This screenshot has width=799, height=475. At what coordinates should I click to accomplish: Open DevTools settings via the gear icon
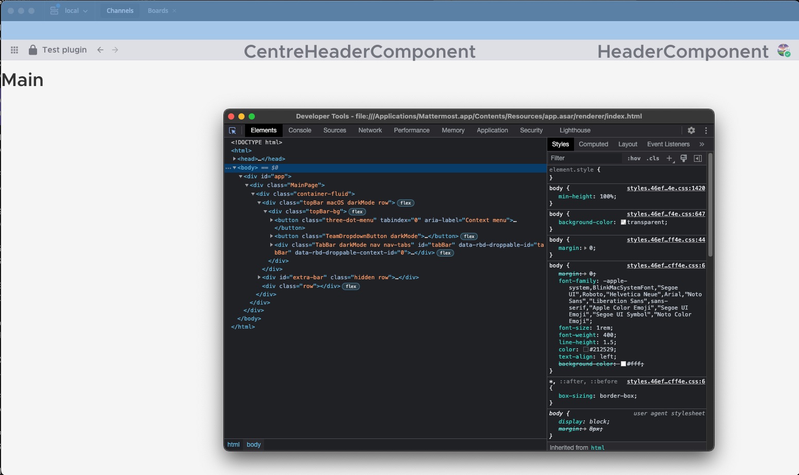point(691,130)
